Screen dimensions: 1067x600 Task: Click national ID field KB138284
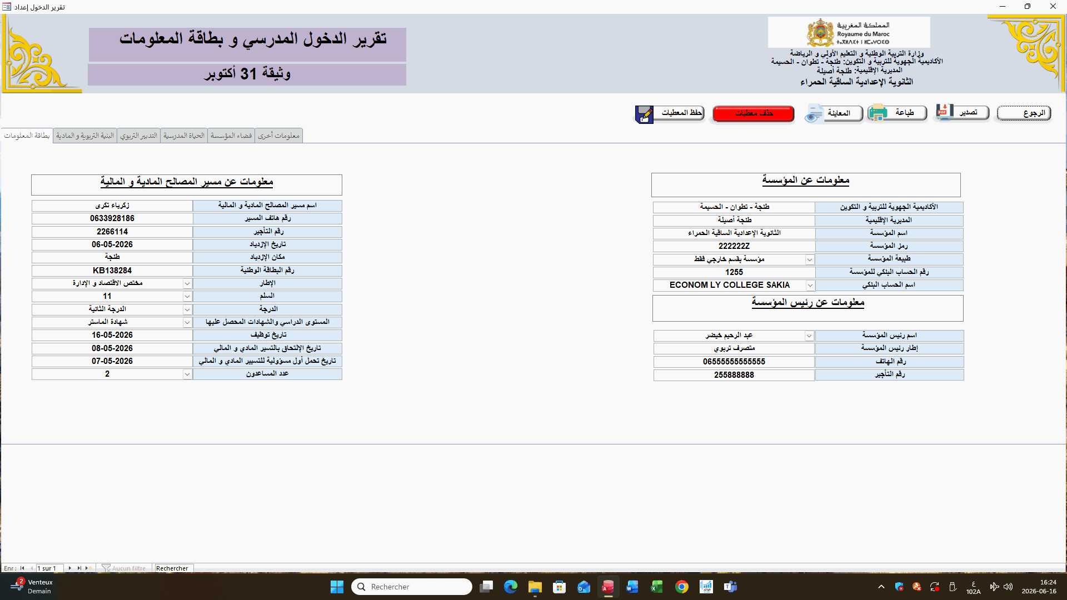112,271
